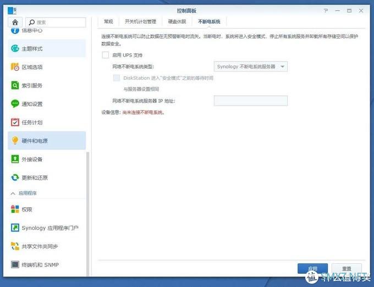Open 终端机和 SNMP settings
Screen dimensions: 374x287
click(x=40, y=265)
